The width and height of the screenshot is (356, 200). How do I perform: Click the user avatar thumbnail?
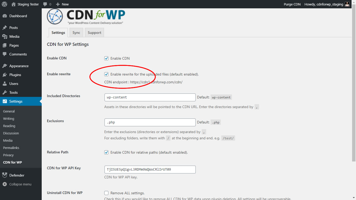point(347,4)
